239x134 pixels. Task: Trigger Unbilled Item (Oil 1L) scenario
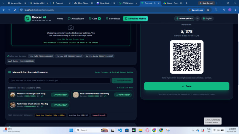78,115
